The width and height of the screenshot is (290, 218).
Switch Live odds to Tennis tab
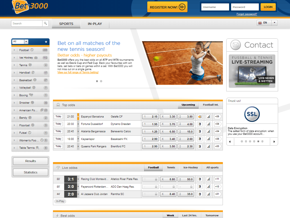171,167
